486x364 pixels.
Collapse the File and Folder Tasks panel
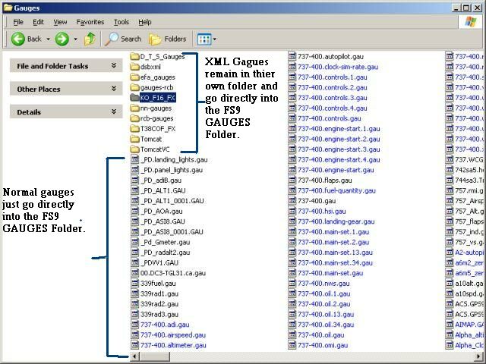[114, 66]
